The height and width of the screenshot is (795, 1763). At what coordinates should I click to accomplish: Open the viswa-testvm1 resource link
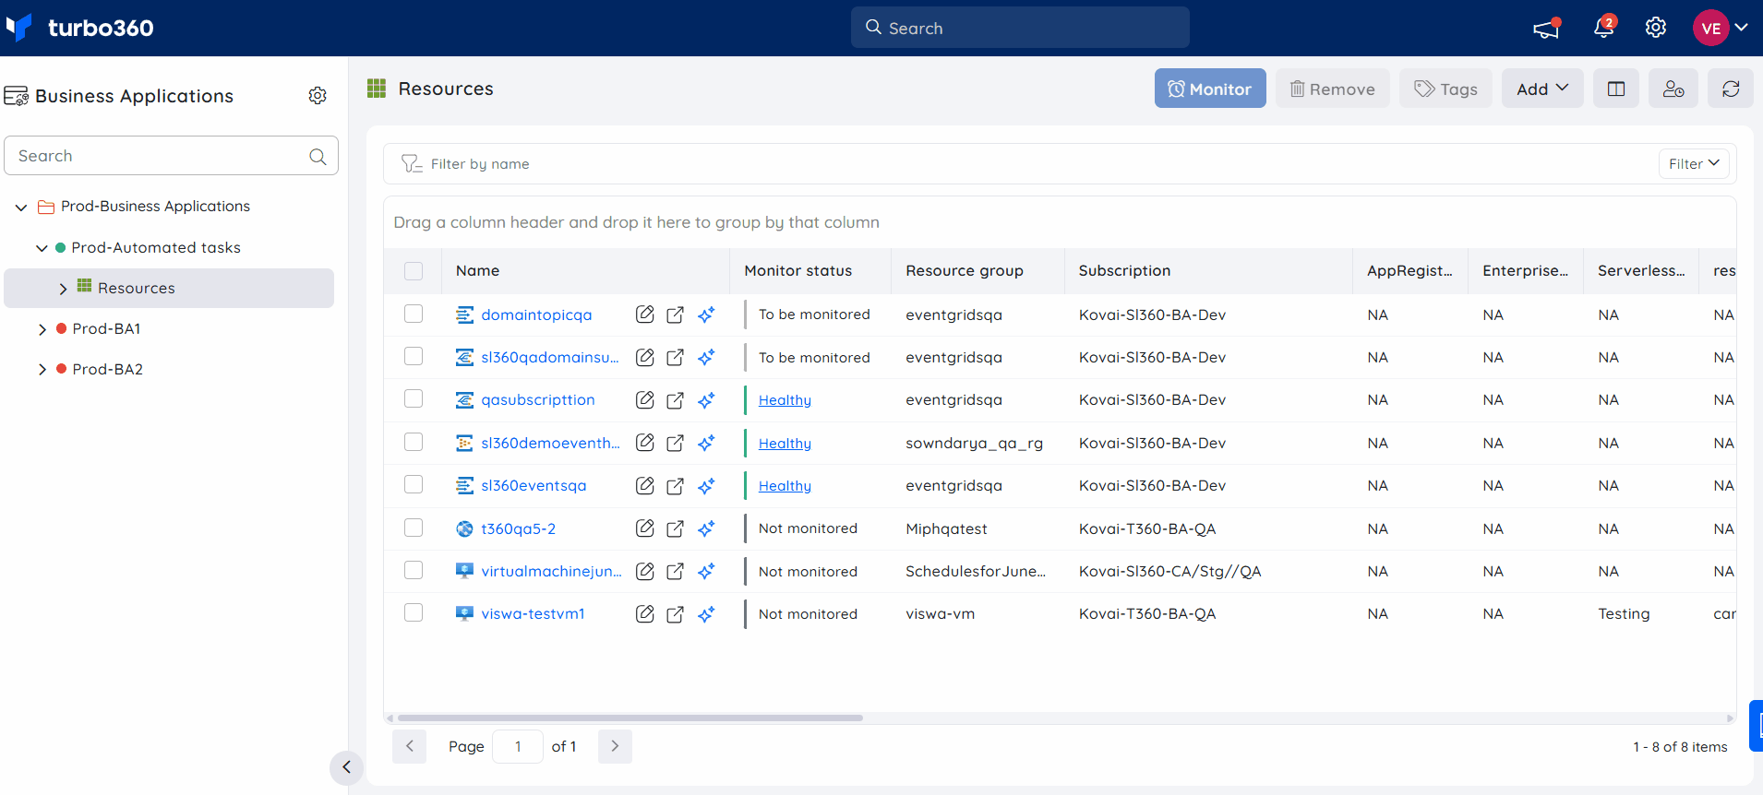coord(533,614)
